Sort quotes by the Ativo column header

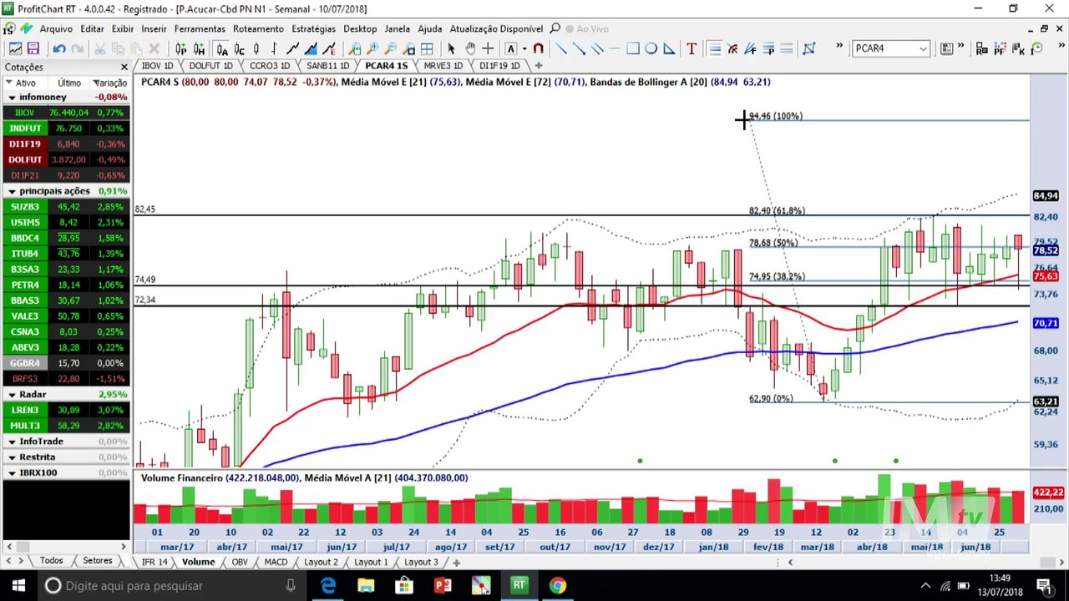pyautogui.click(x=26, y=83)
